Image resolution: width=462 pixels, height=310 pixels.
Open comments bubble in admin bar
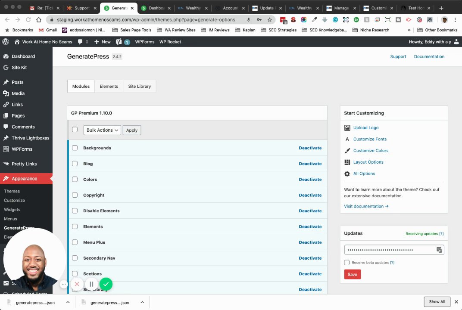(x=83, y=42)
